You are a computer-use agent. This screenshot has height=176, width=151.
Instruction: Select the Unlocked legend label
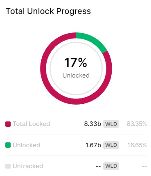[x=26, y=145]
